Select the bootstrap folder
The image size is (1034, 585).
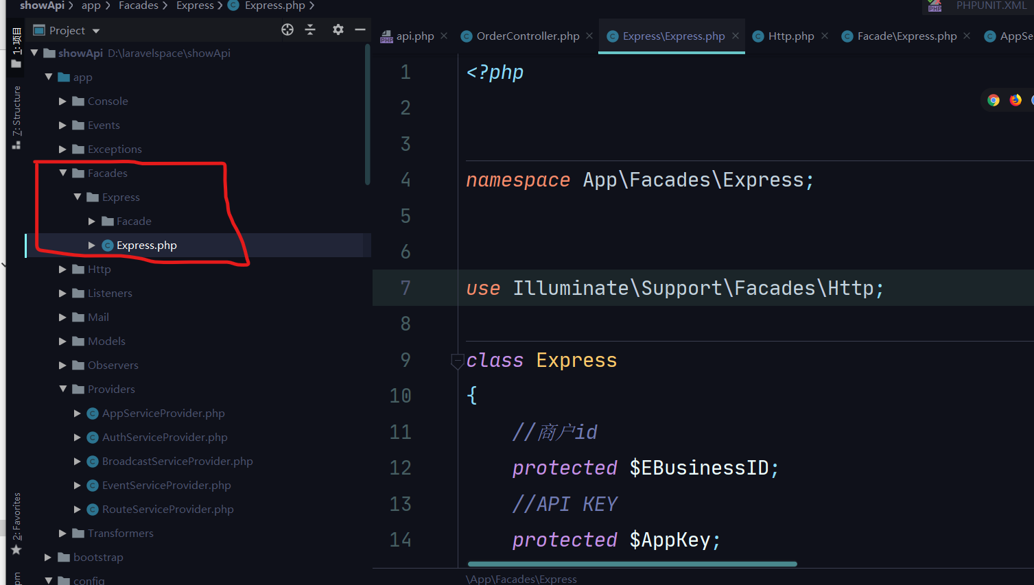click(x=98, y=557)
